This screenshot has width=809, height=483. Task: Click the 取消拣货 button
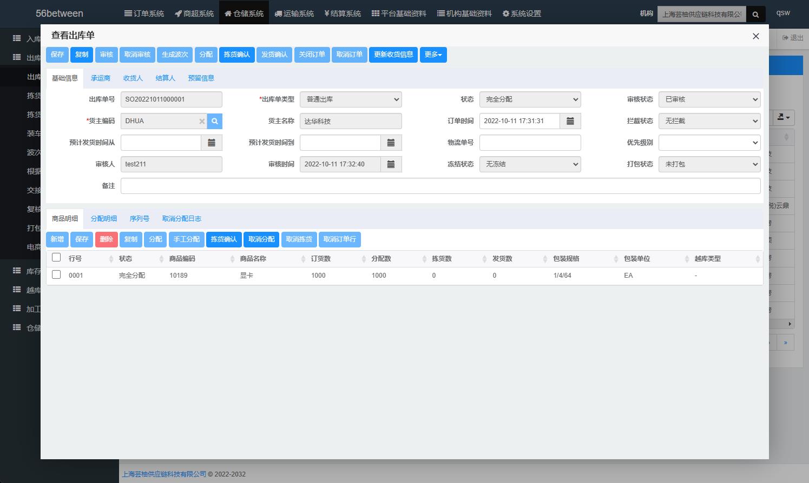pyautogui.click(x=299, y=239)
